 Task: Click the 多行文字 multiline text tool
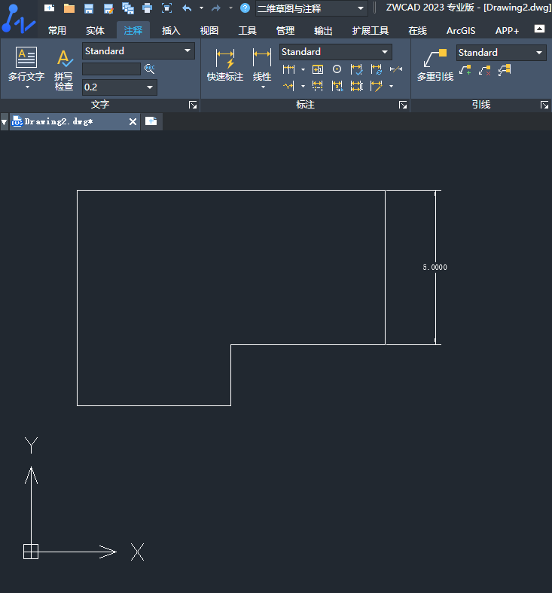coord(26,63)
